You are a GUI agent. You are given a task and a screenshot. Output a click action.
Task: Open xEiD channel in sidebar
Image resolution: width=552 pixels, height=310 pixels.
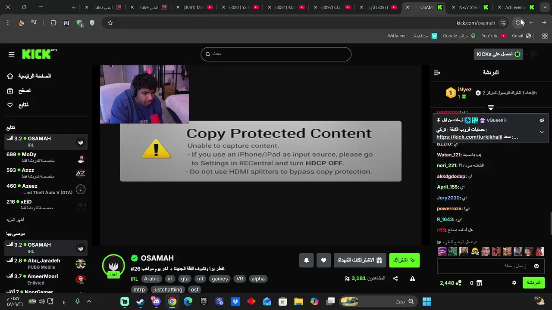click(46, 205)
